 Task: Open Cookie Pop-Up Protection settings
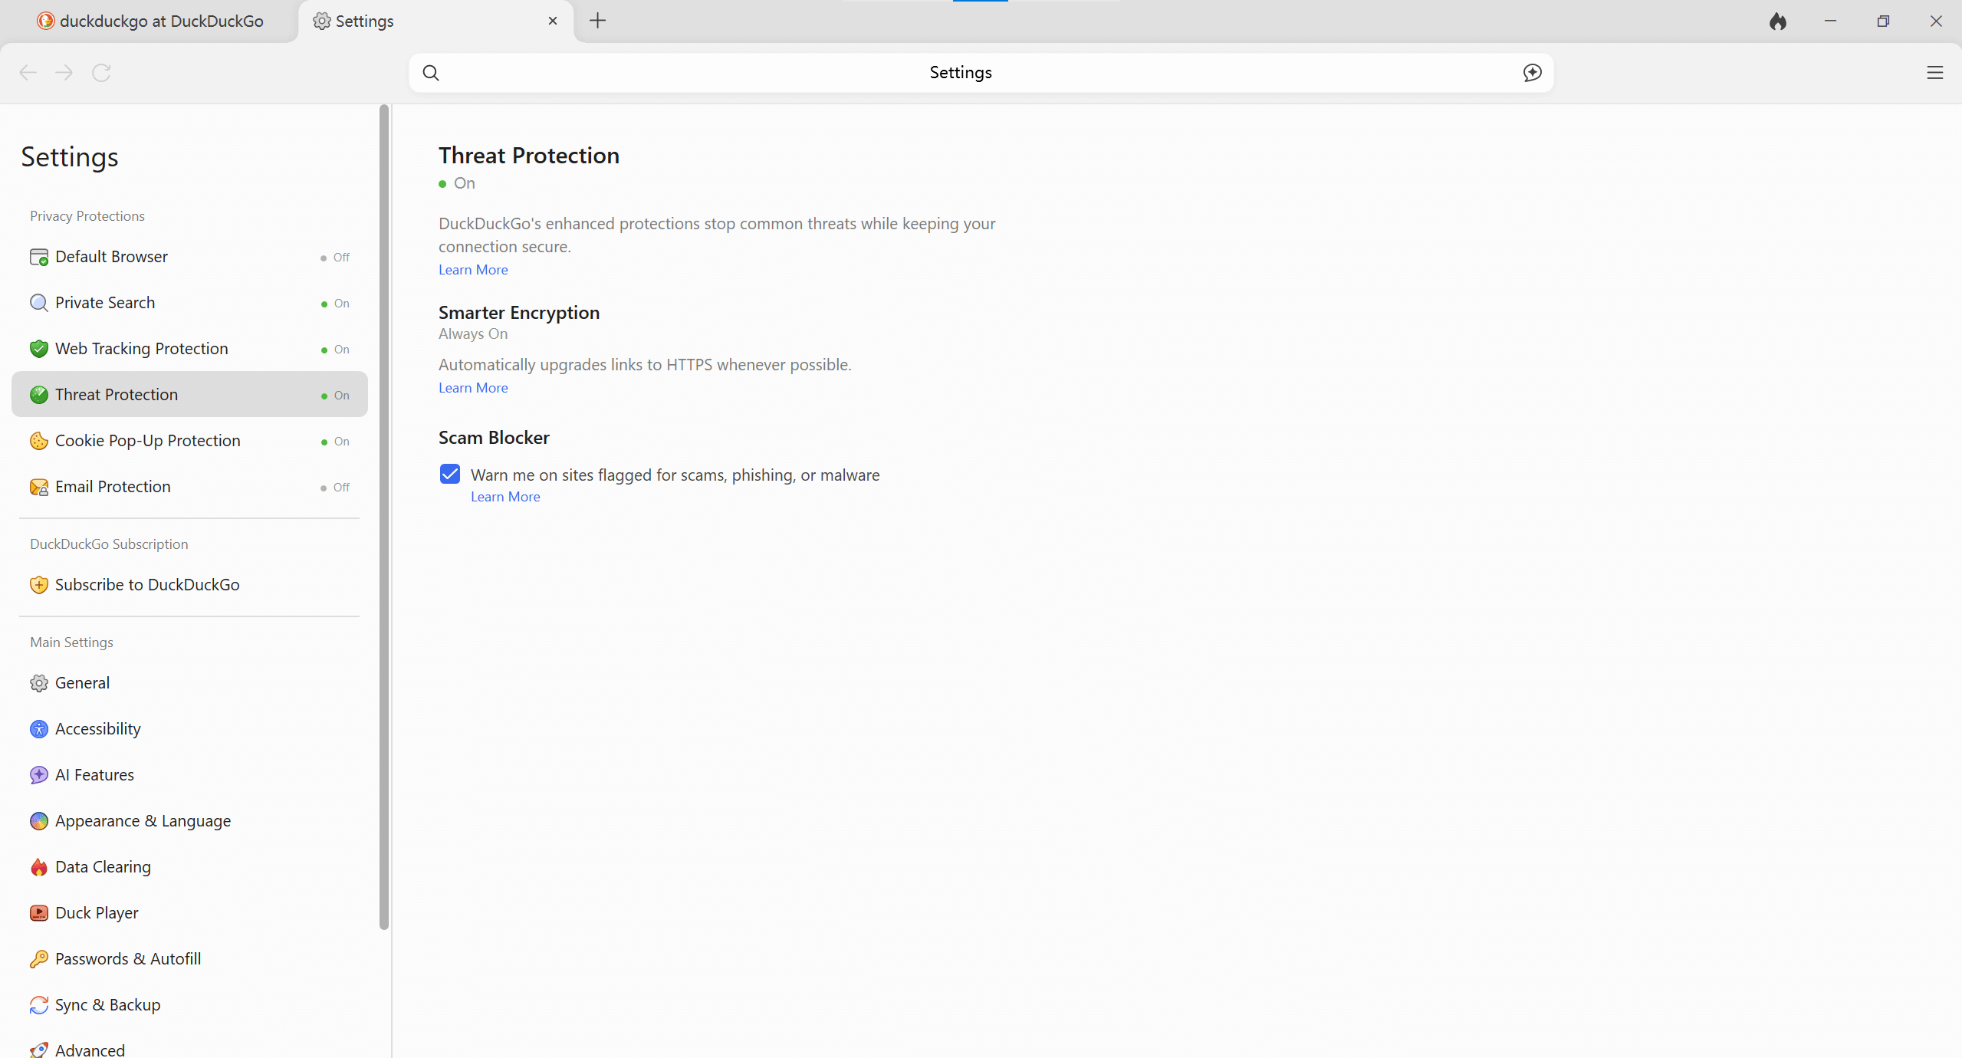point(148,440)
